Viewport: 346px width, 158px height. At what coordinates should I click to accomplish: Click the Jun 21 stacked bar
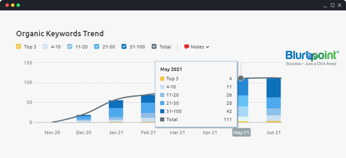click(273, 101)
